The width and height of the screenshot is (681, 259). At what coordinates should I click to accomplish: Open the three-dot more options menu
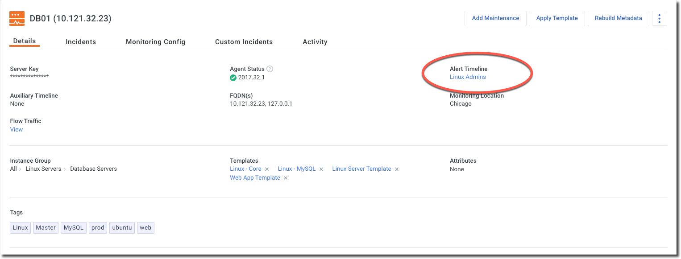click(x=659, y=18)
